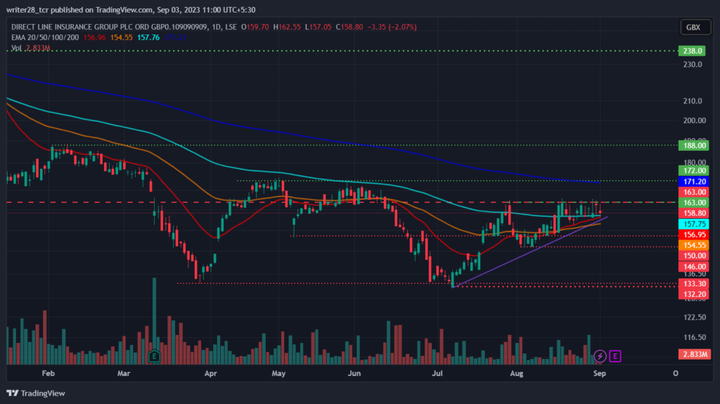This screenshot has height=404, width=720.
Task: Click the high price H162.55
Action: [287, 27]
